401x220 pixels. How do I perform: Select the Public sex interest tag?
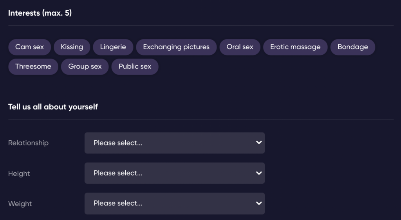[135, 66]
